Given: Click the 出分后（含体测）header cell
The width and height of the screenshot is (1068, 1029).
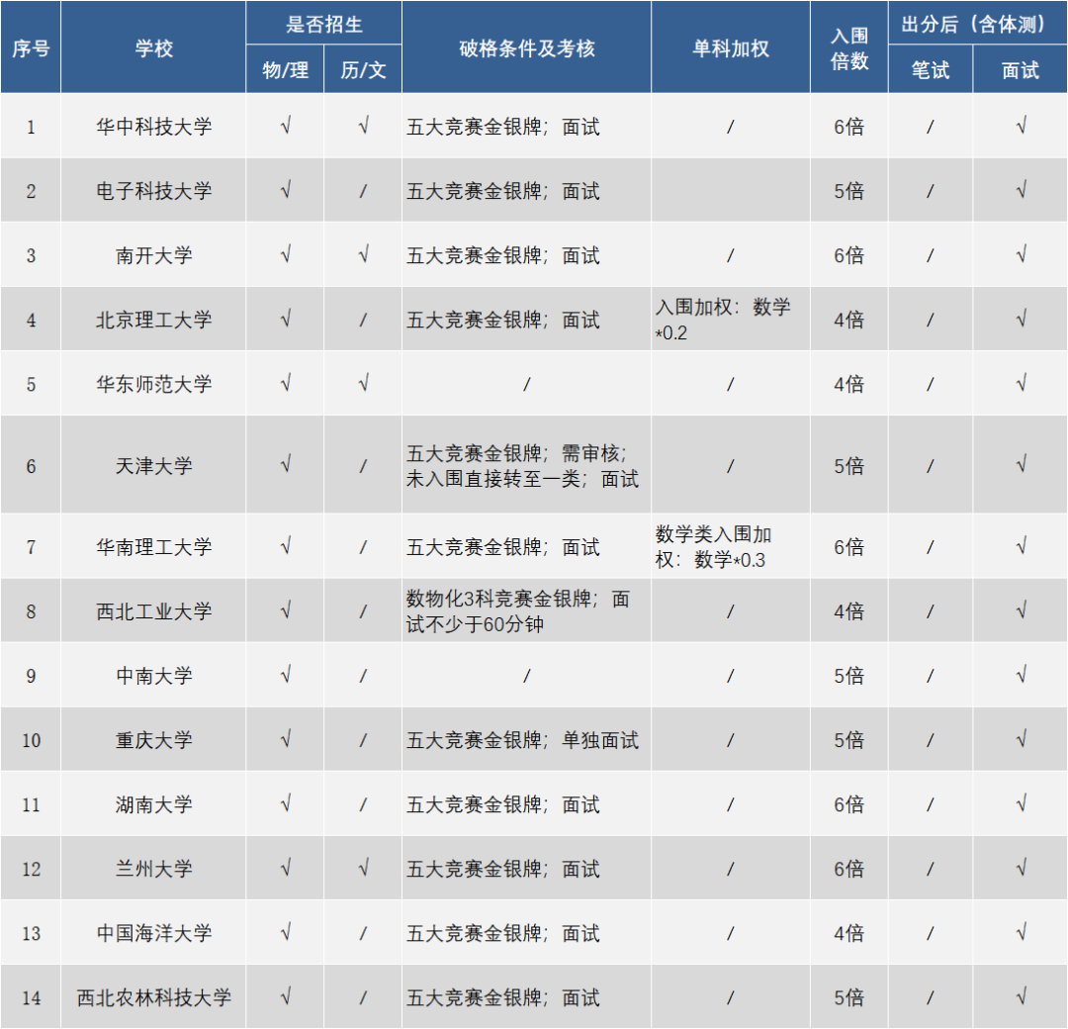Looking at the screenshot, I should click(x=977, y=23).
